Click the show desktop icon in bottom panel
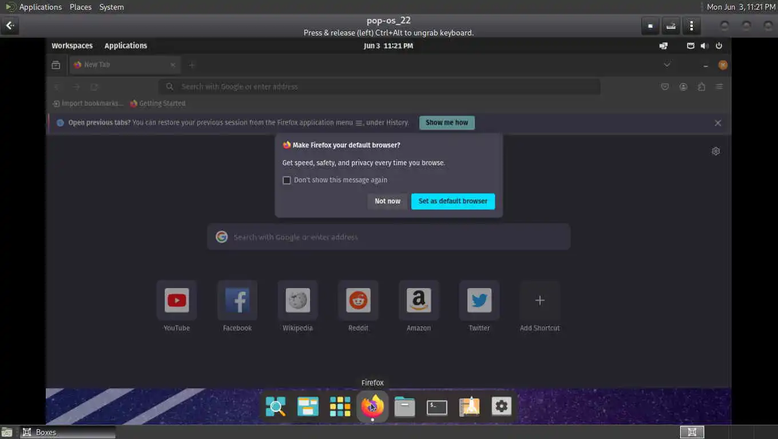 tap(7, 432)
